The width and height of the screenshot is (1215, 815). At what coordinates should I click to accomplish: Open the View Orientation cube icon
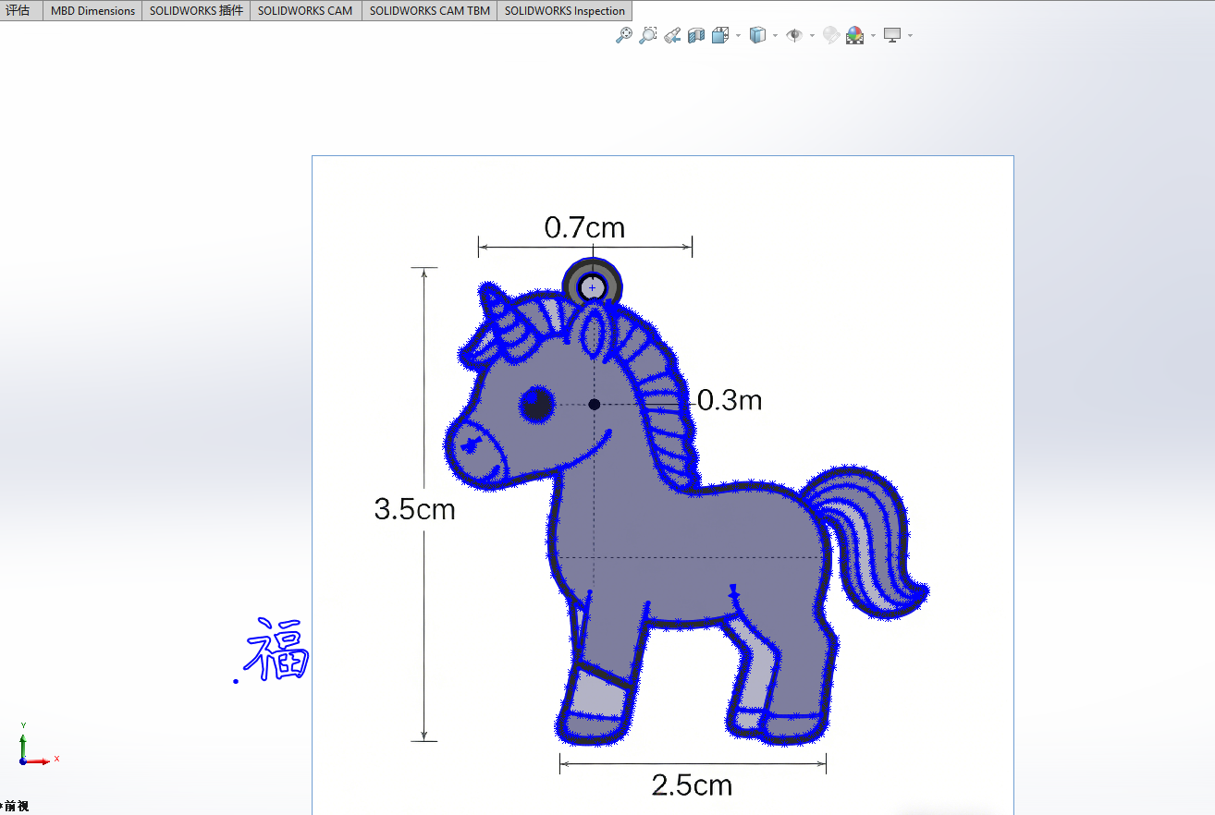(x=721, y=35)
